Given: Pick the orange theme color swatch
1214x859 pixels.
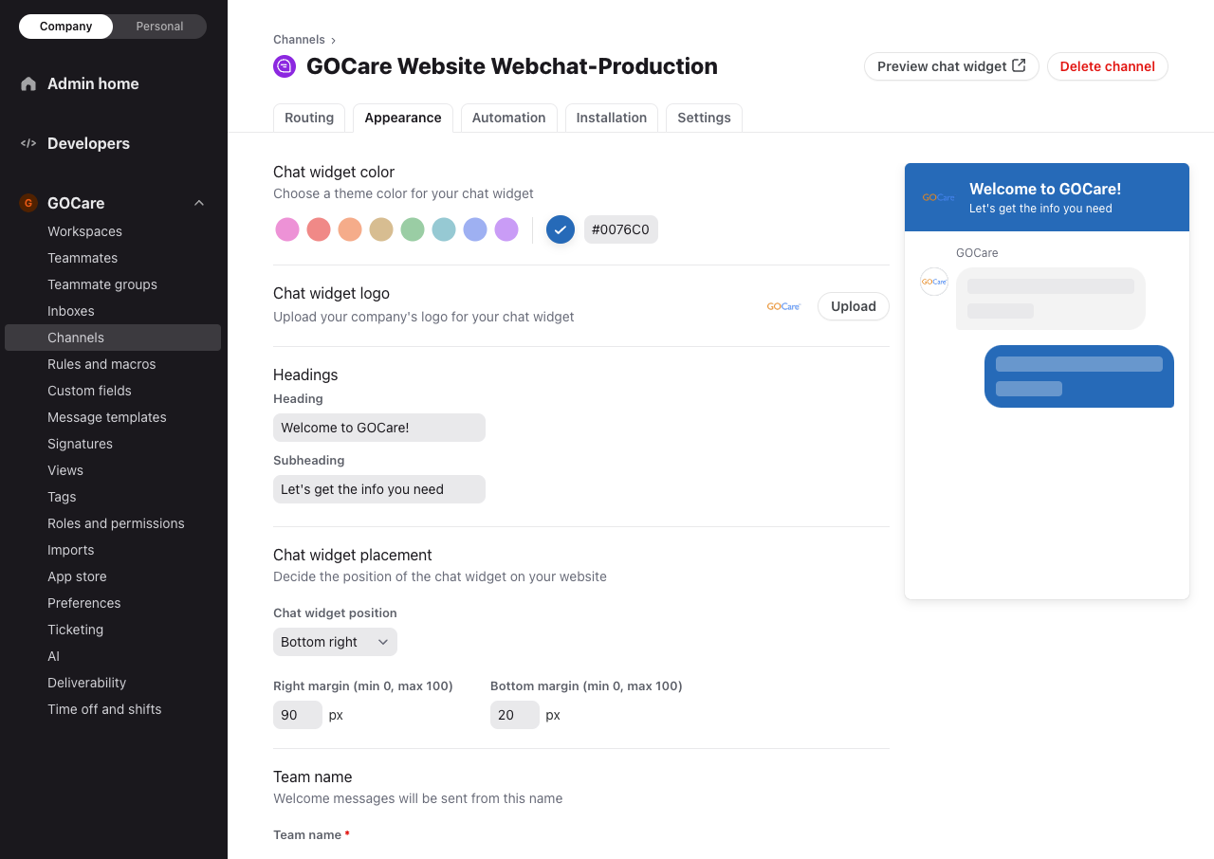Looking at the screenshot, I should [350, 229].
